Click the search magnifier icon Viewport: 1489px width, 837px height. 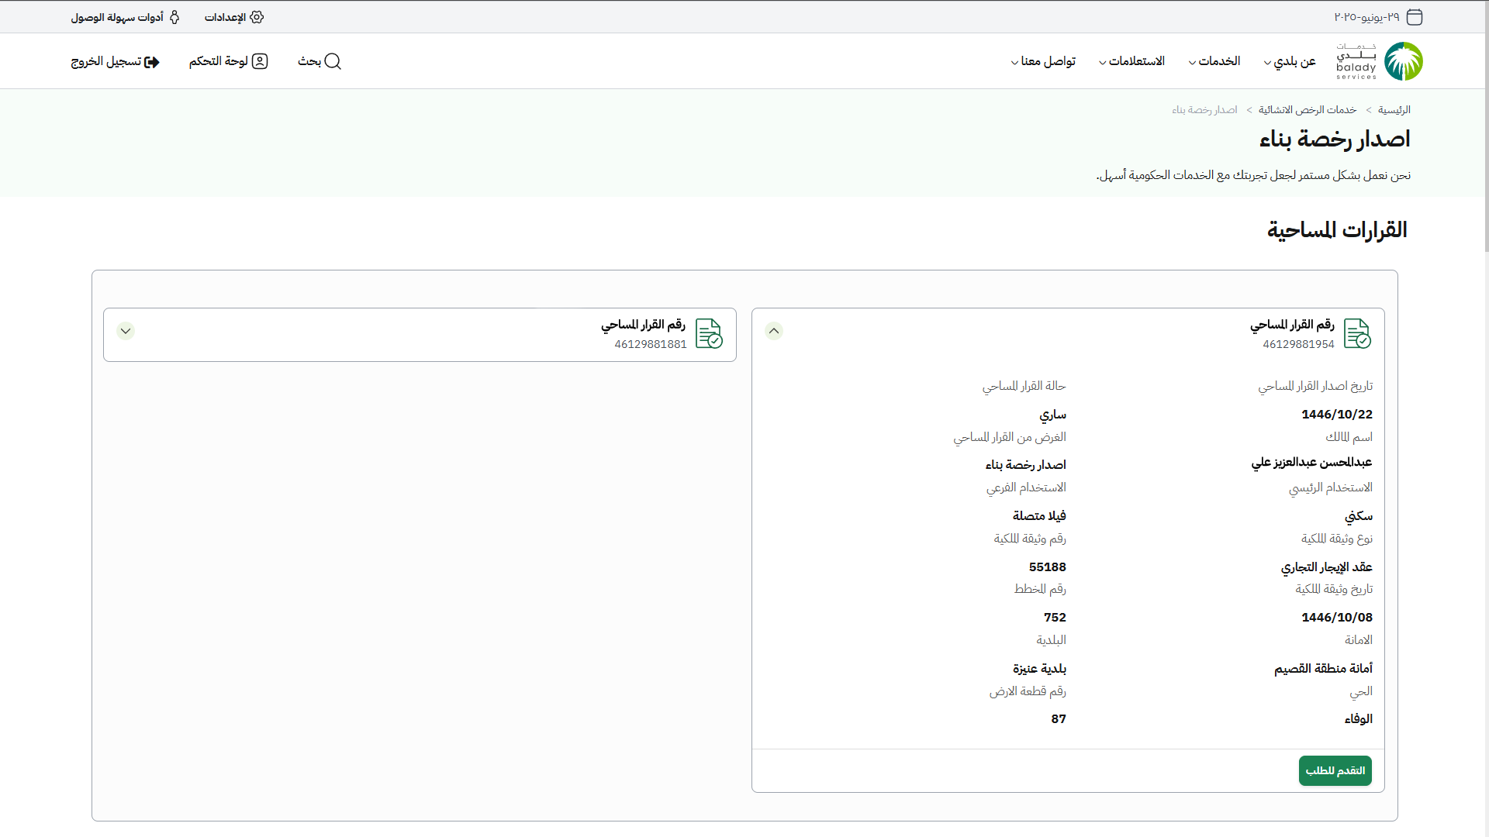point(333,61)
